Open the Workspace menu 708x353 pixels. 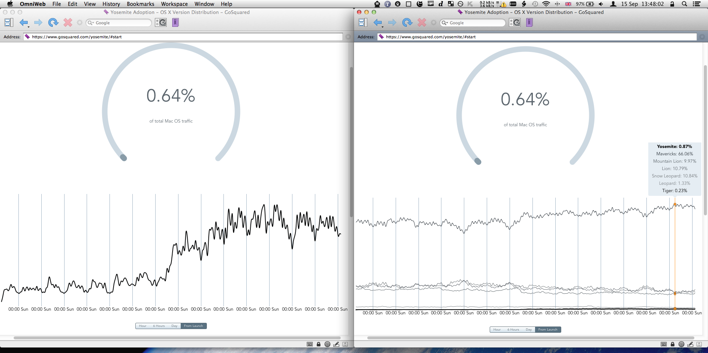(x=174, y=4)
